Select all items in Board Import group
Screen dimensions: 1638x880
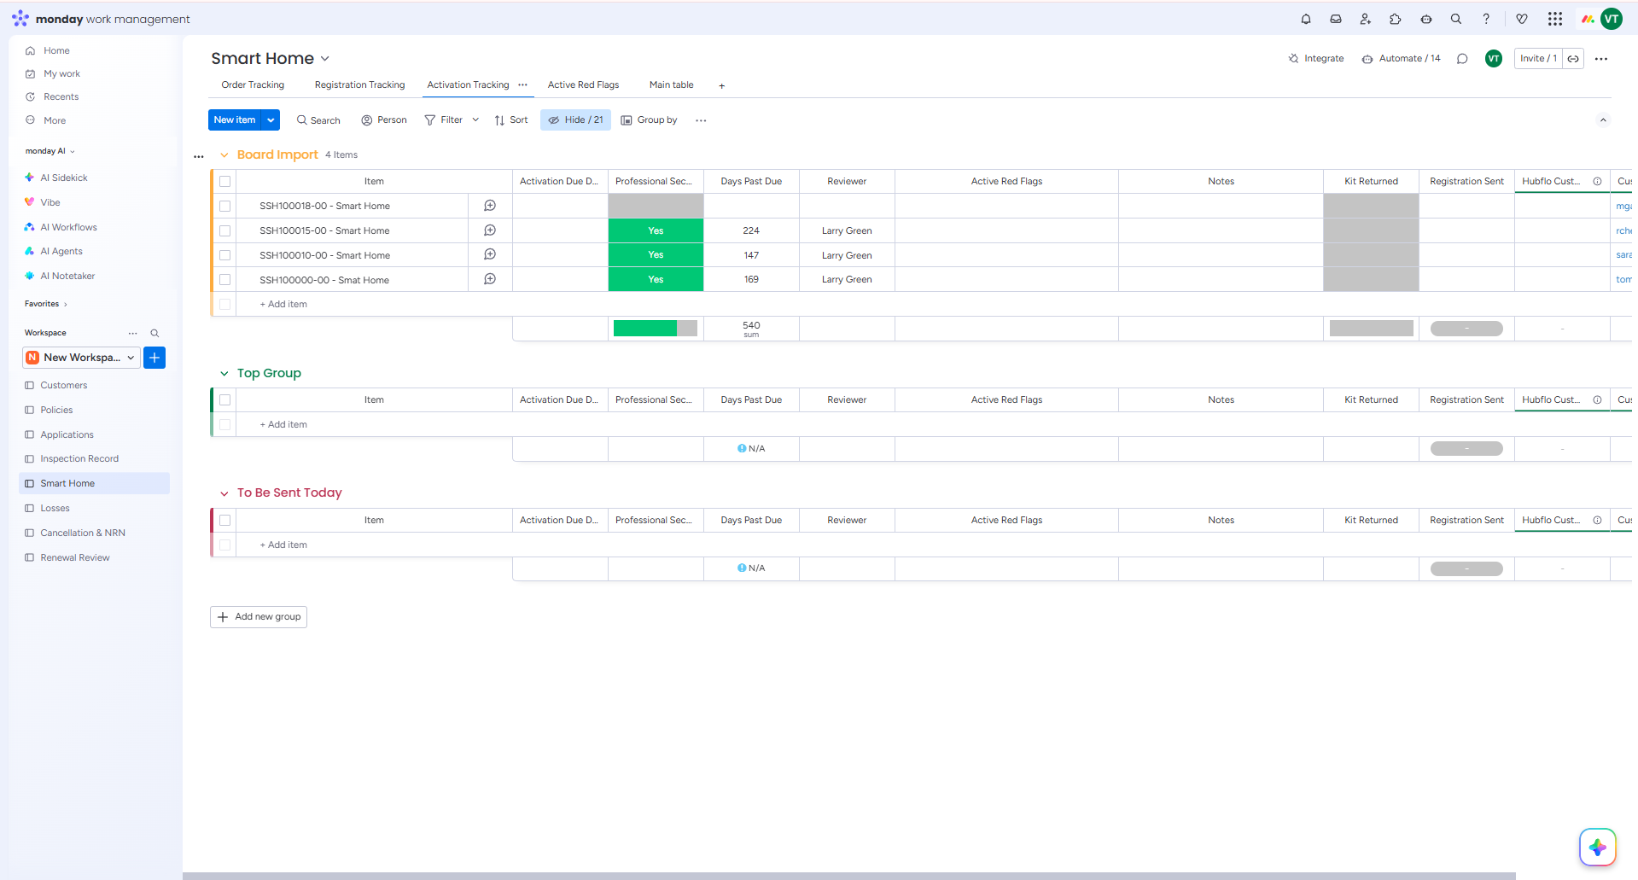225,181
